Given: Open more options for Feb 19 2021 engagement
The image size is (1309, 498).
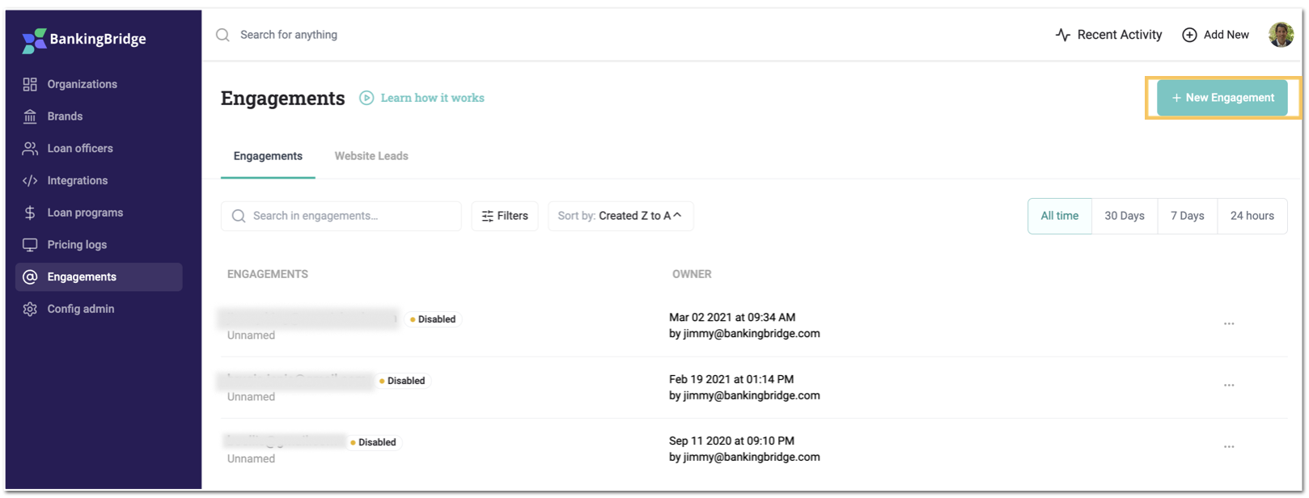Looking at the screenshot, I should coord(1229,385).
